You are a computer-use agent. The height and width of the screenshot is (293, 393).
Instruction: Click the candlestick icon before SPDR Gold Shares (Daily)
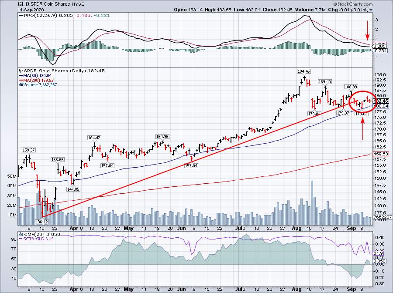21,71
